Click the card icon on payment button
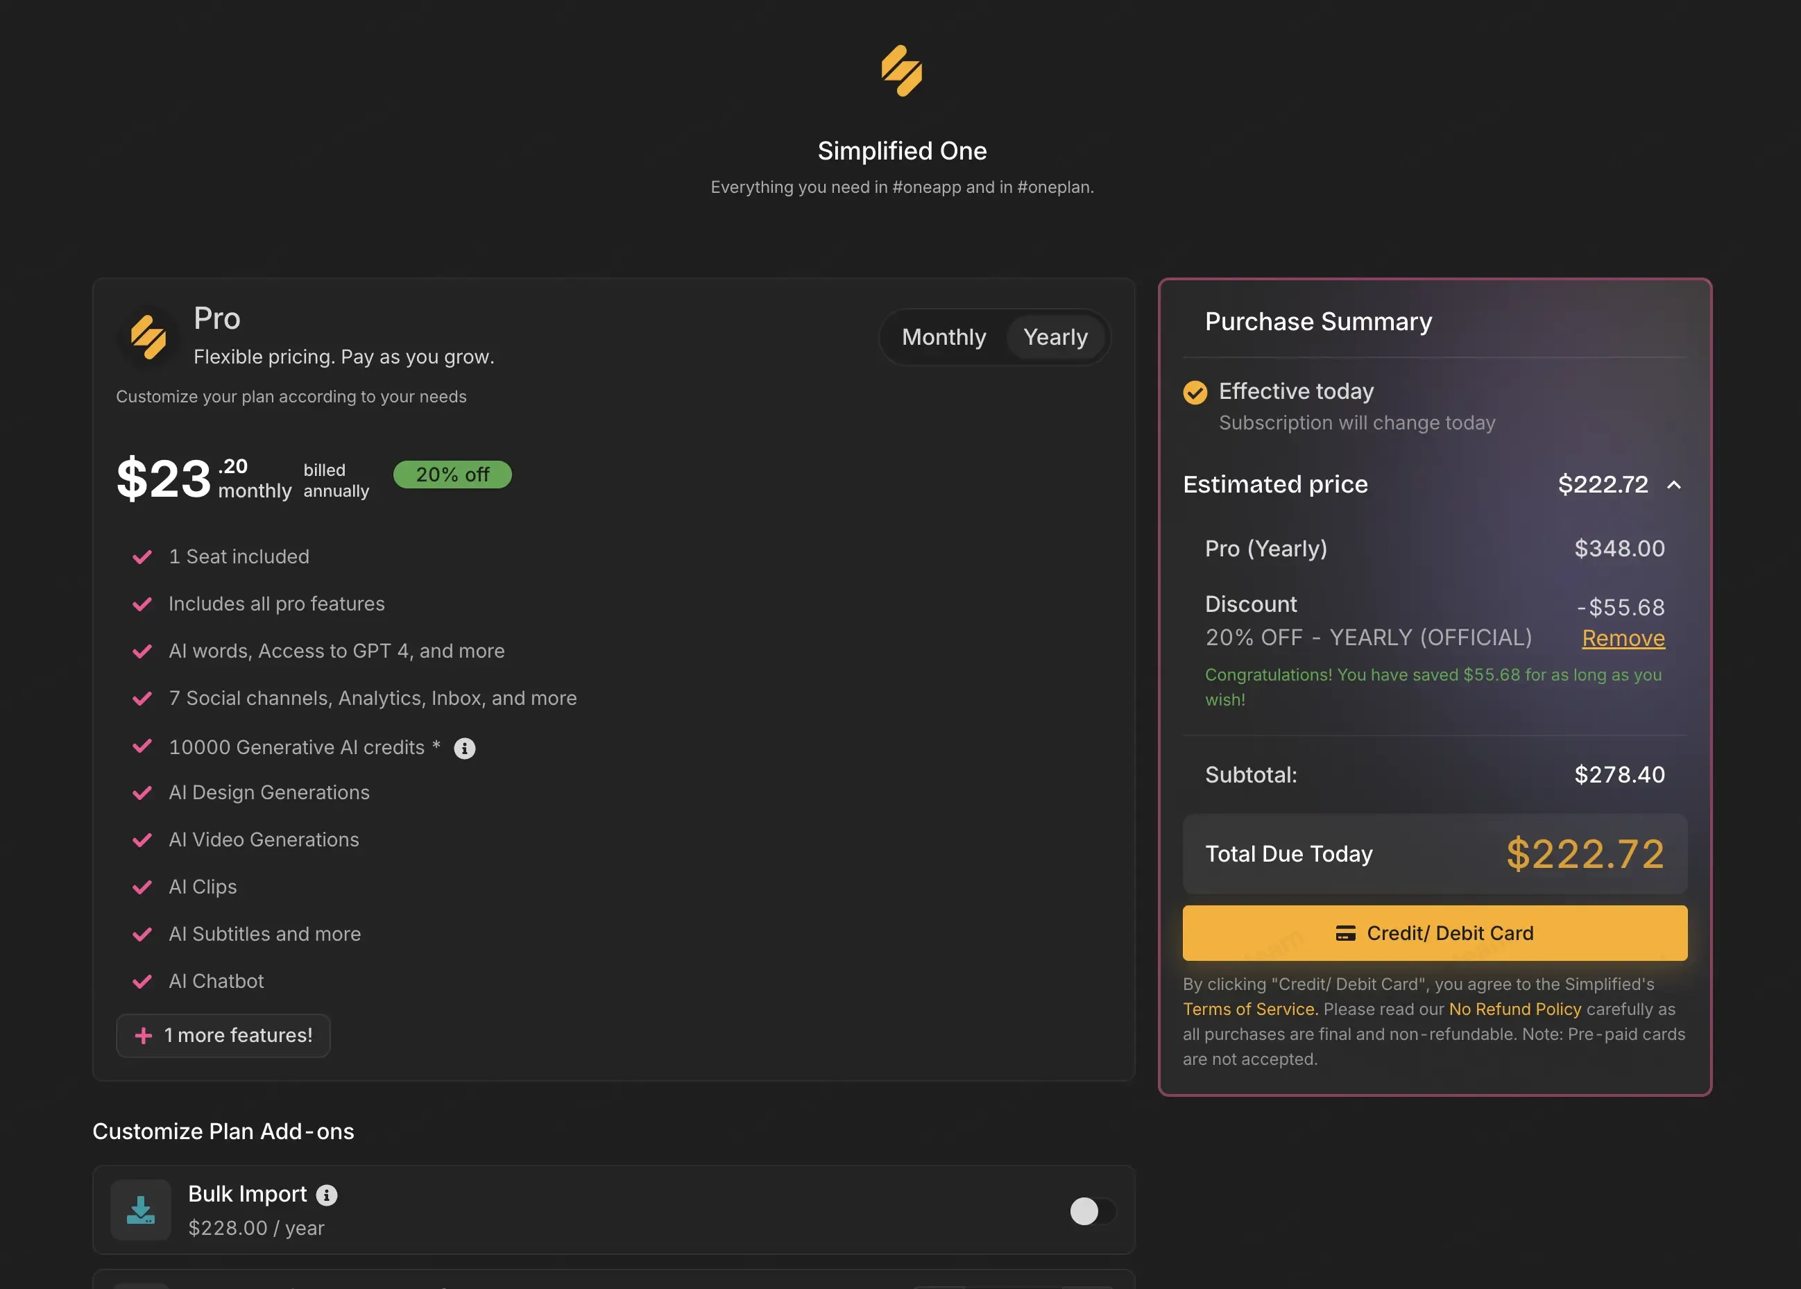The image size is (1801, 1289). (x=1345, y=933)
